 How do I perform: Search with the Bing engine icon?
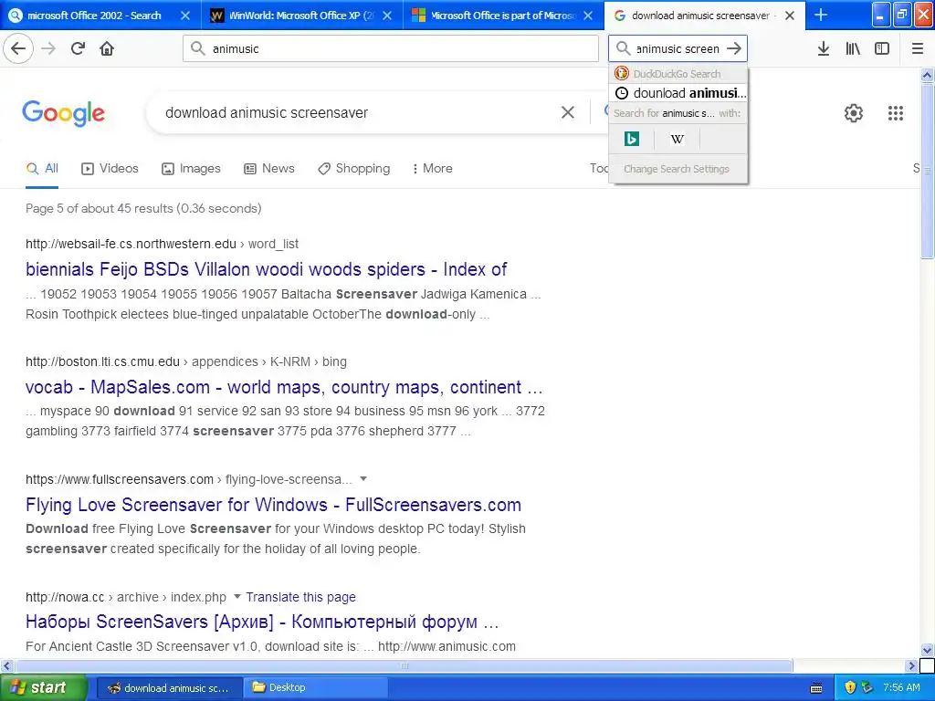[x=632, y=139]
